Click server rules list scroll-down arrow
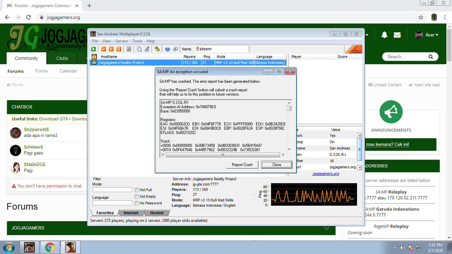Screen dimensions: 452x254 (x=359, y=168)
